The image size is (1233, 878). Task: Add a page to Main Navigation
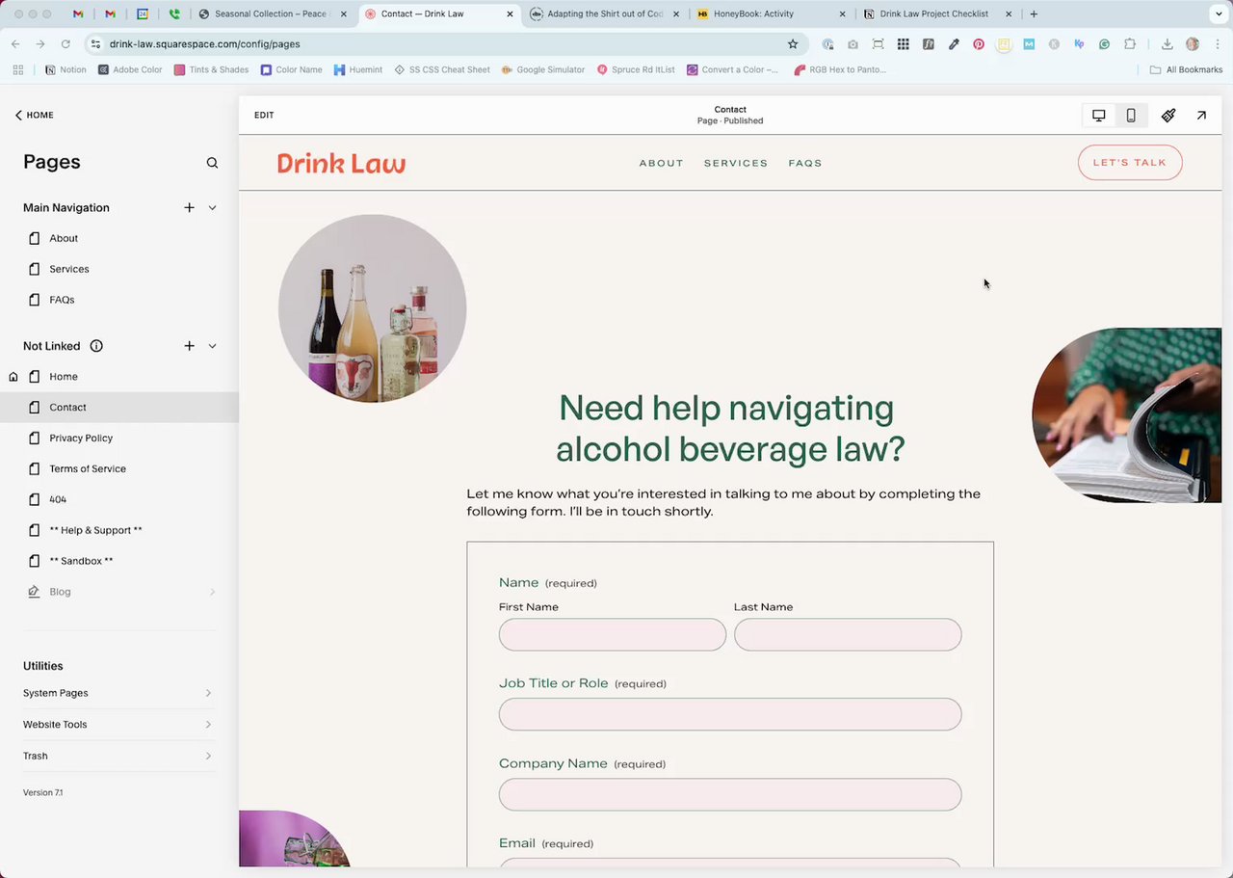(189, 207)
